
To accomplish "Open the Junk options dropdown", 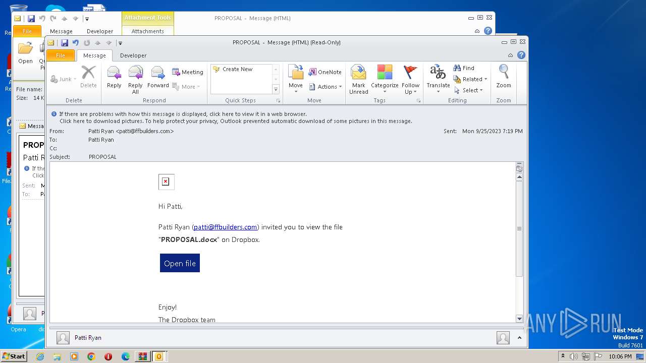I will [64, 79].
